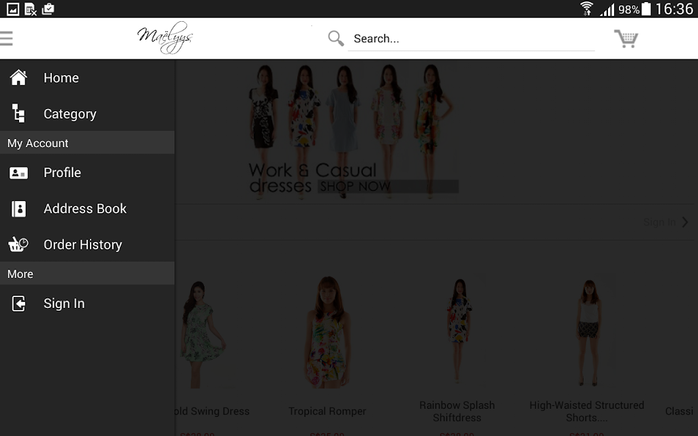Click the 'High-Waisted Structured Shorts' title
The image size is (698, 436).
tap(587, 411)
